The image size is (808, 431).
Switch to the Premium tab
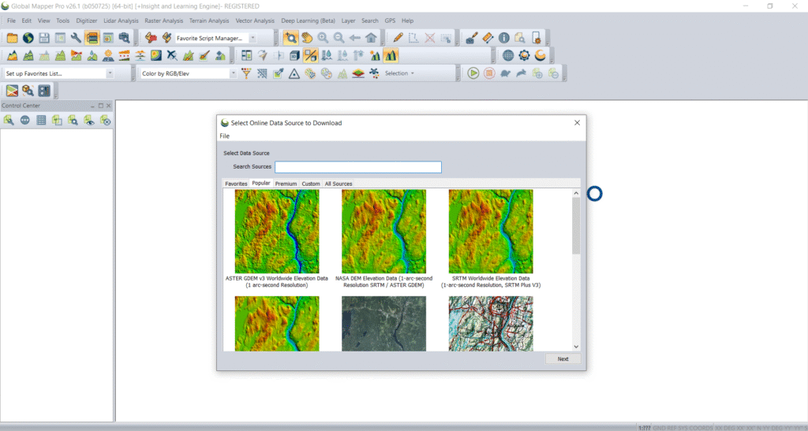(x=286, y=184)
